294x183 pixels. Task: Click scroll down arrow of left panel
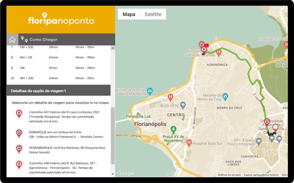pos(113,174)
